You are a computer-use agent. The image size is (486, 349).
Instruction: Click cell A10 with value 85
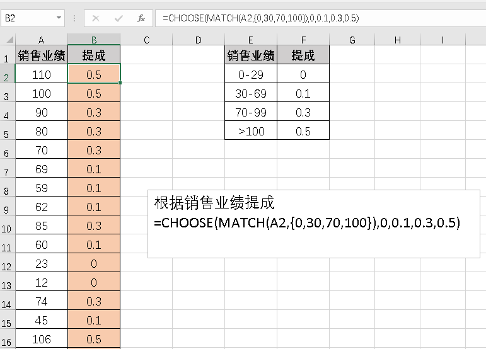(x=42, y=225)
